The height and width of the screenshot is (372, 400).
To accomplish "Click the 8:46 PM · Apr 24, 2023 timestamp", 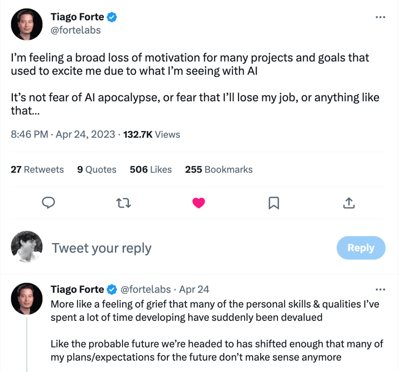I will (63, 134).
